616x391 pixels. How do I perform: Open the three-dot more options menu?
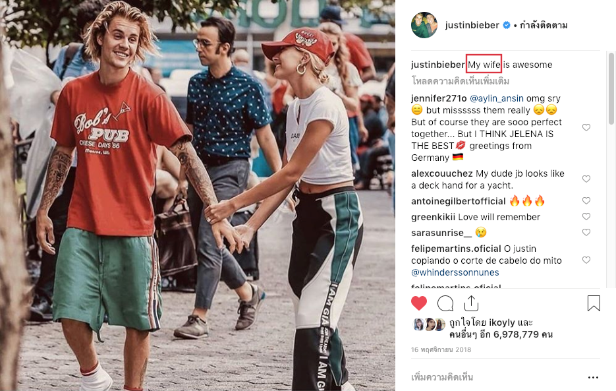click(x=593, y=378)
